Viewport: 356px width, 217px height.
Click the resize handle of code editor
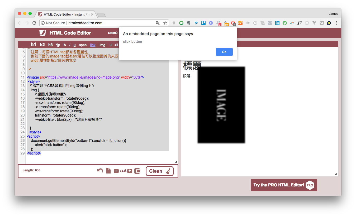[176, 162]
